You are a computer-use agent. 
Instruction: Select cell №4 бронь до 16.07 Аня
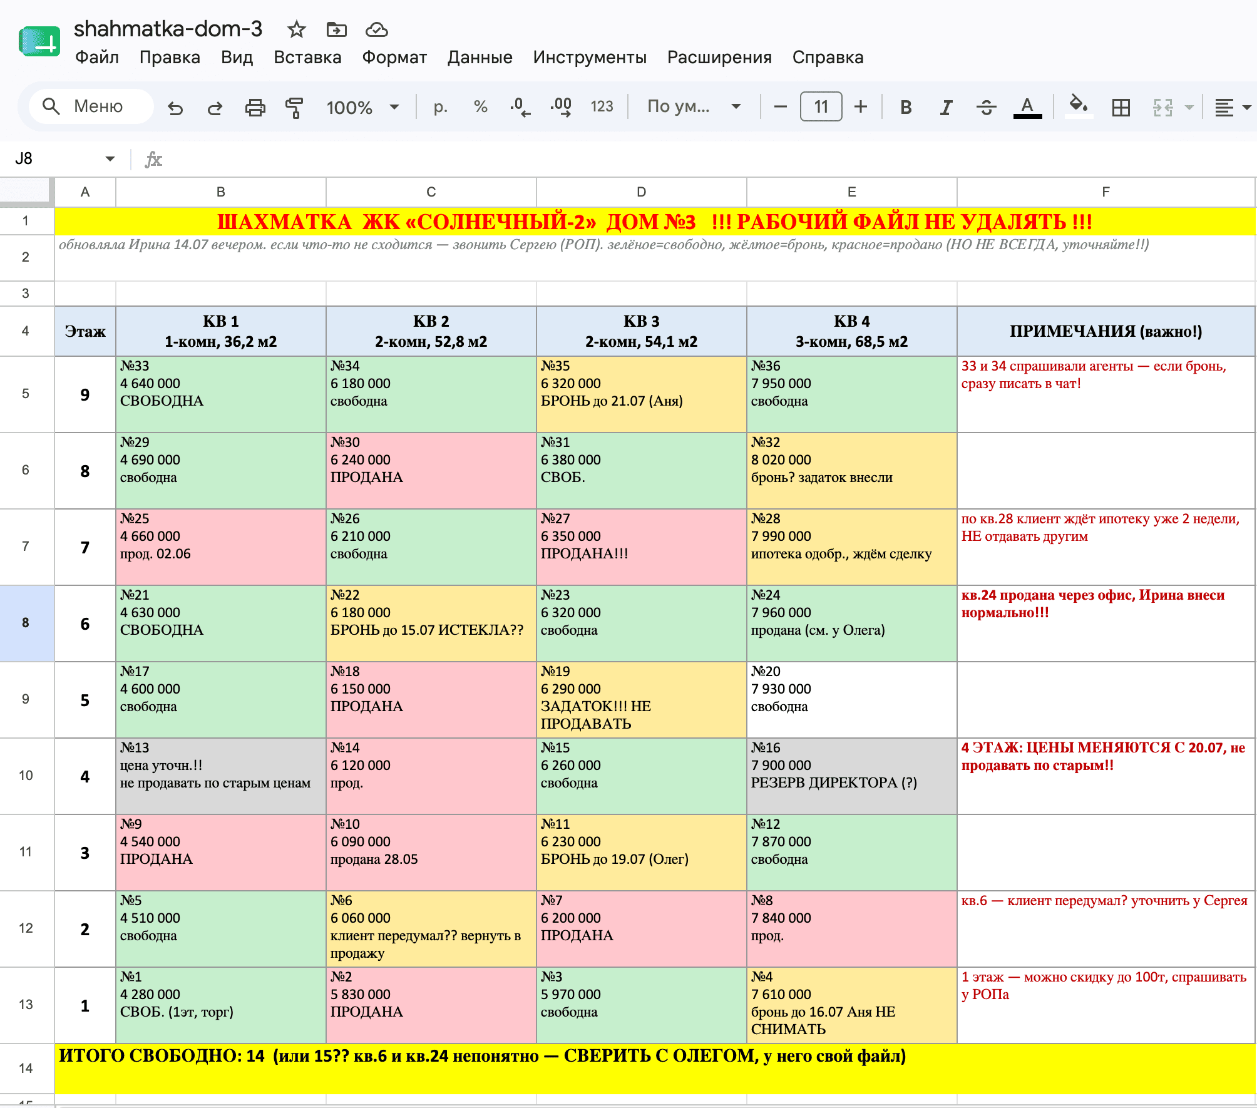(852, 1005)
